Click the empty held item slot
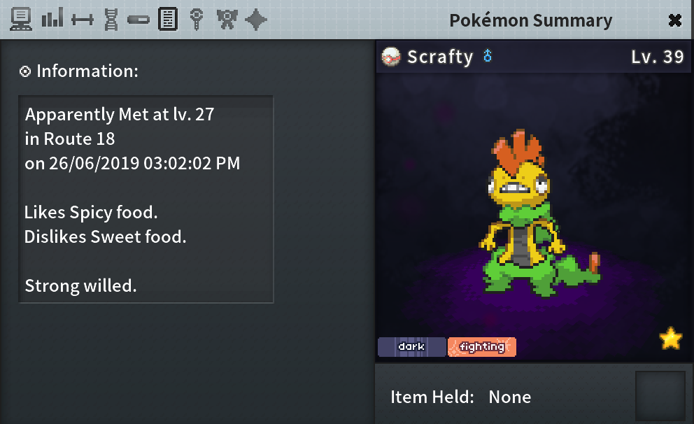Viewport: 694px width, 424px height. [660, 396]
